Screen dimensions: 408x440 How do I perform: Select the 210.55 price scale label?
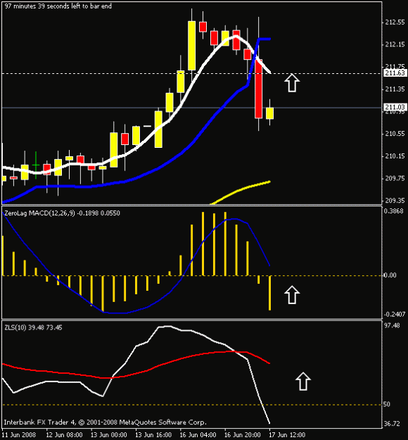[x=395, y=134]
